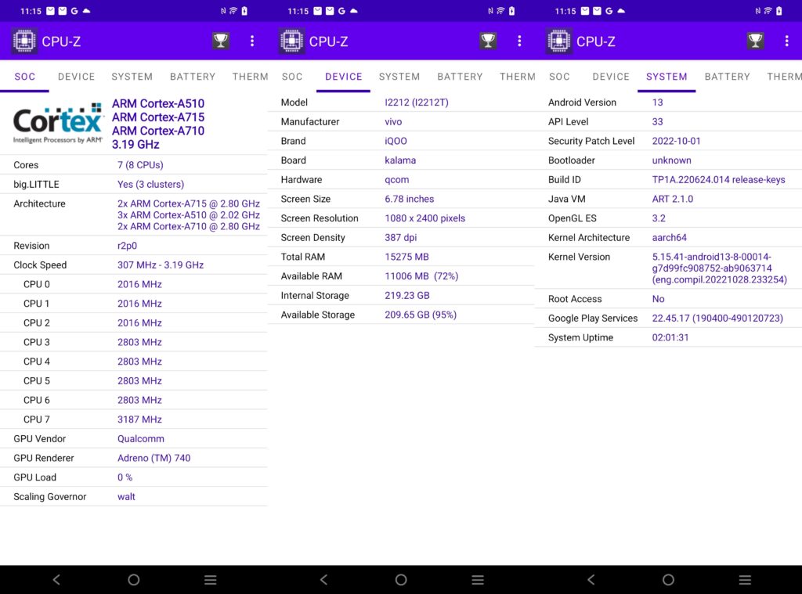Tap the Brand value iQOO
The height and width of the screenshot is (594, 802).
[396, 141]
